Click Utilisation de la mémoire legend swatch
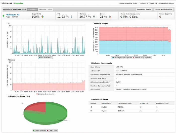Viewport: 176px width, 133px height. 37,94
